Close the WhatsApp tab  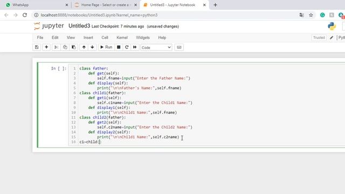tap(67, 5)
